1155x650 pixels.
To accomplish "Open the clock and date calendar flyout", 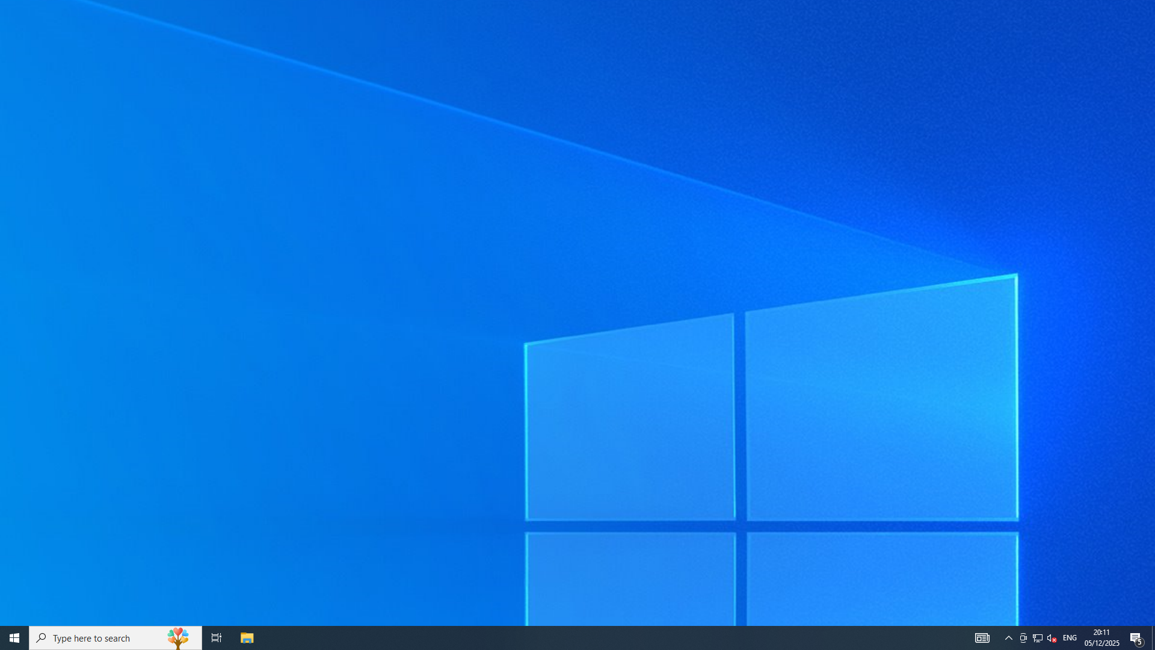I will click(x=1101, y=638).
